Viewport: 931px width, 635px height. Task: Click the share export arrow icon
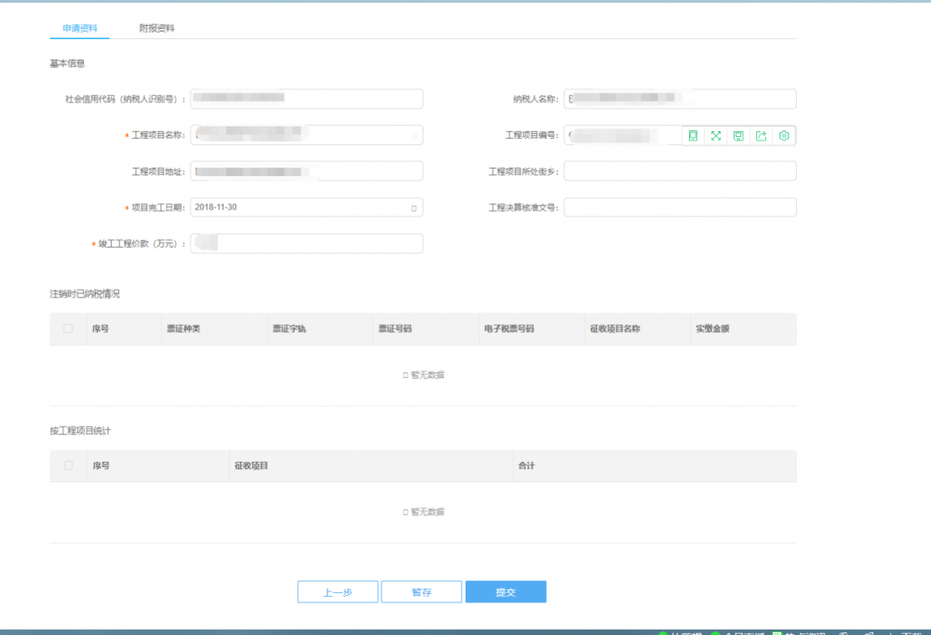pyautogui.click(x=761, y=136)
